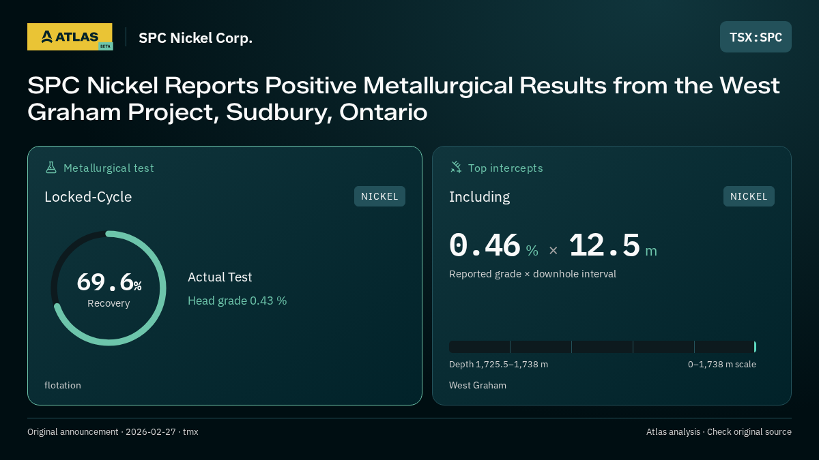The width and height of the screenshot is (819, 460).
Task: Click Original announcement date footer text
Action: coord(113,432)
